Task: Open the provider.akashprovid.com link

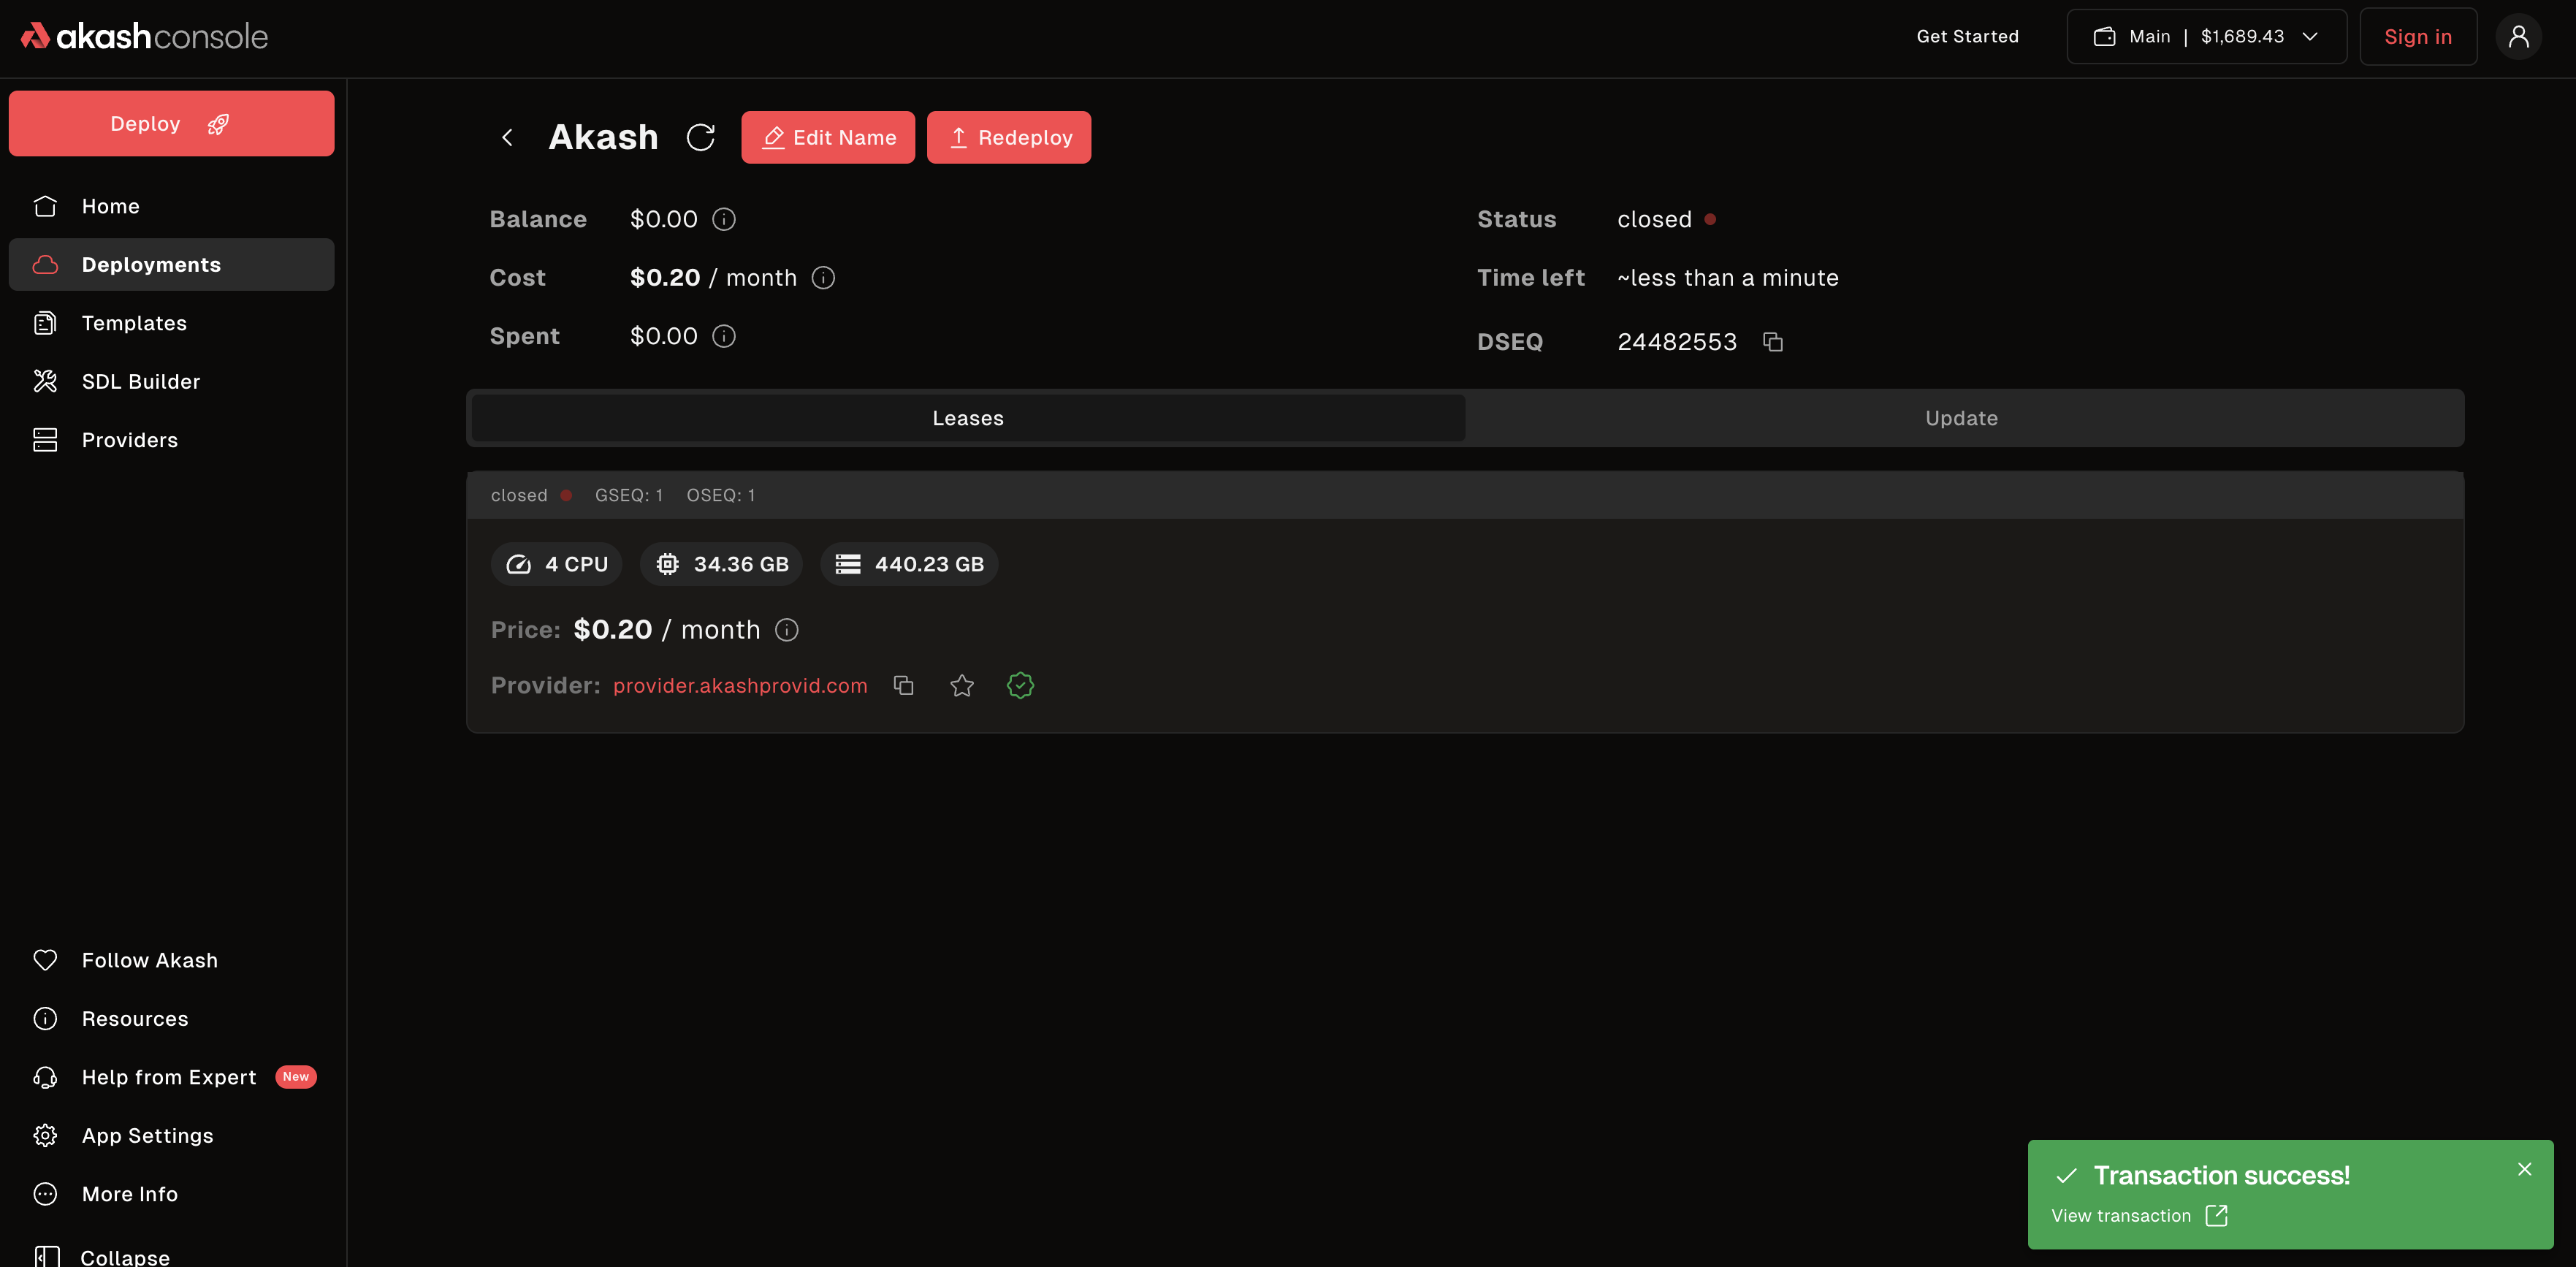Action: point(739,685)
